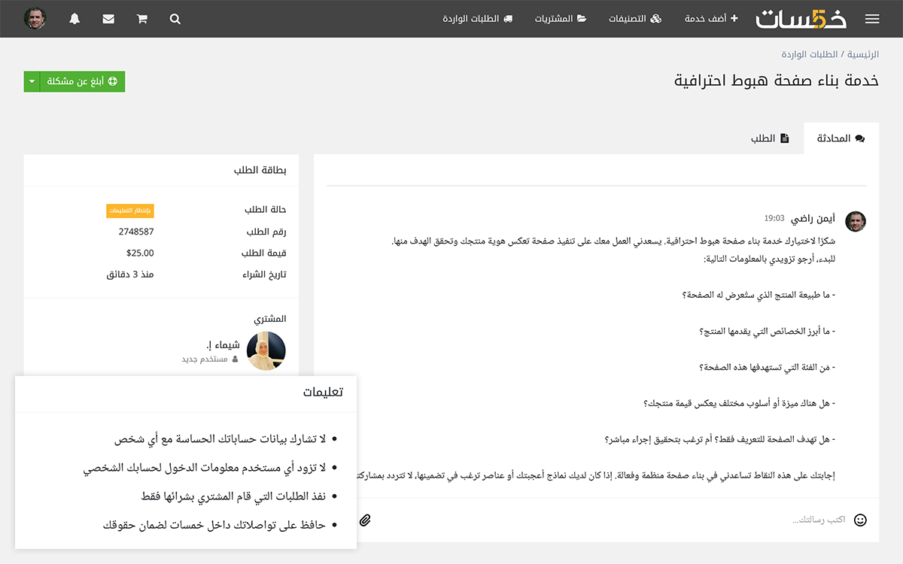
Task: Click page title خدمة بناء صفحة هبوط احترافية
Action: tap(777, 81)
